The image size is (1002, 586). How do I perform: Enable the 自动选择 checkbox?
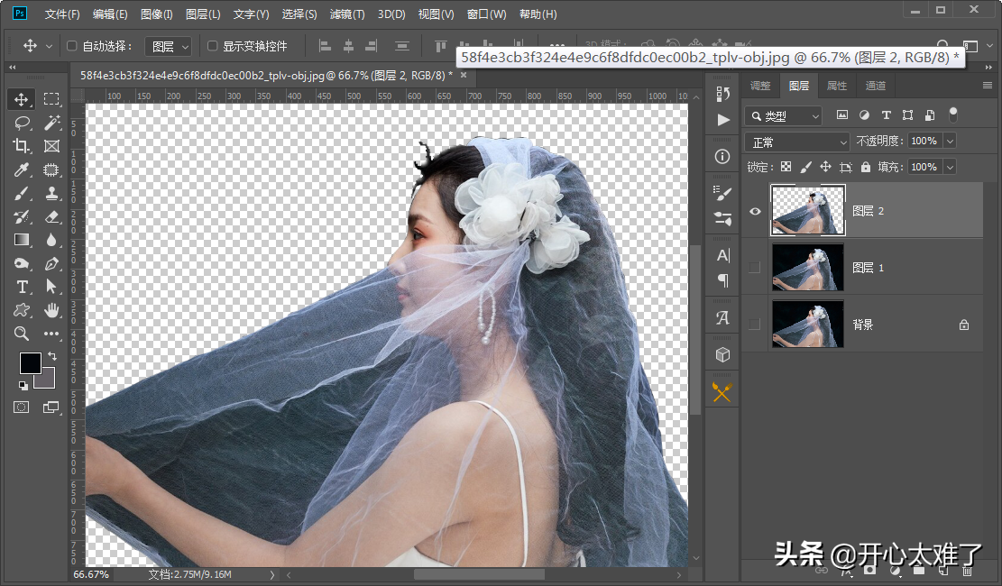click(x=73, y=46)
